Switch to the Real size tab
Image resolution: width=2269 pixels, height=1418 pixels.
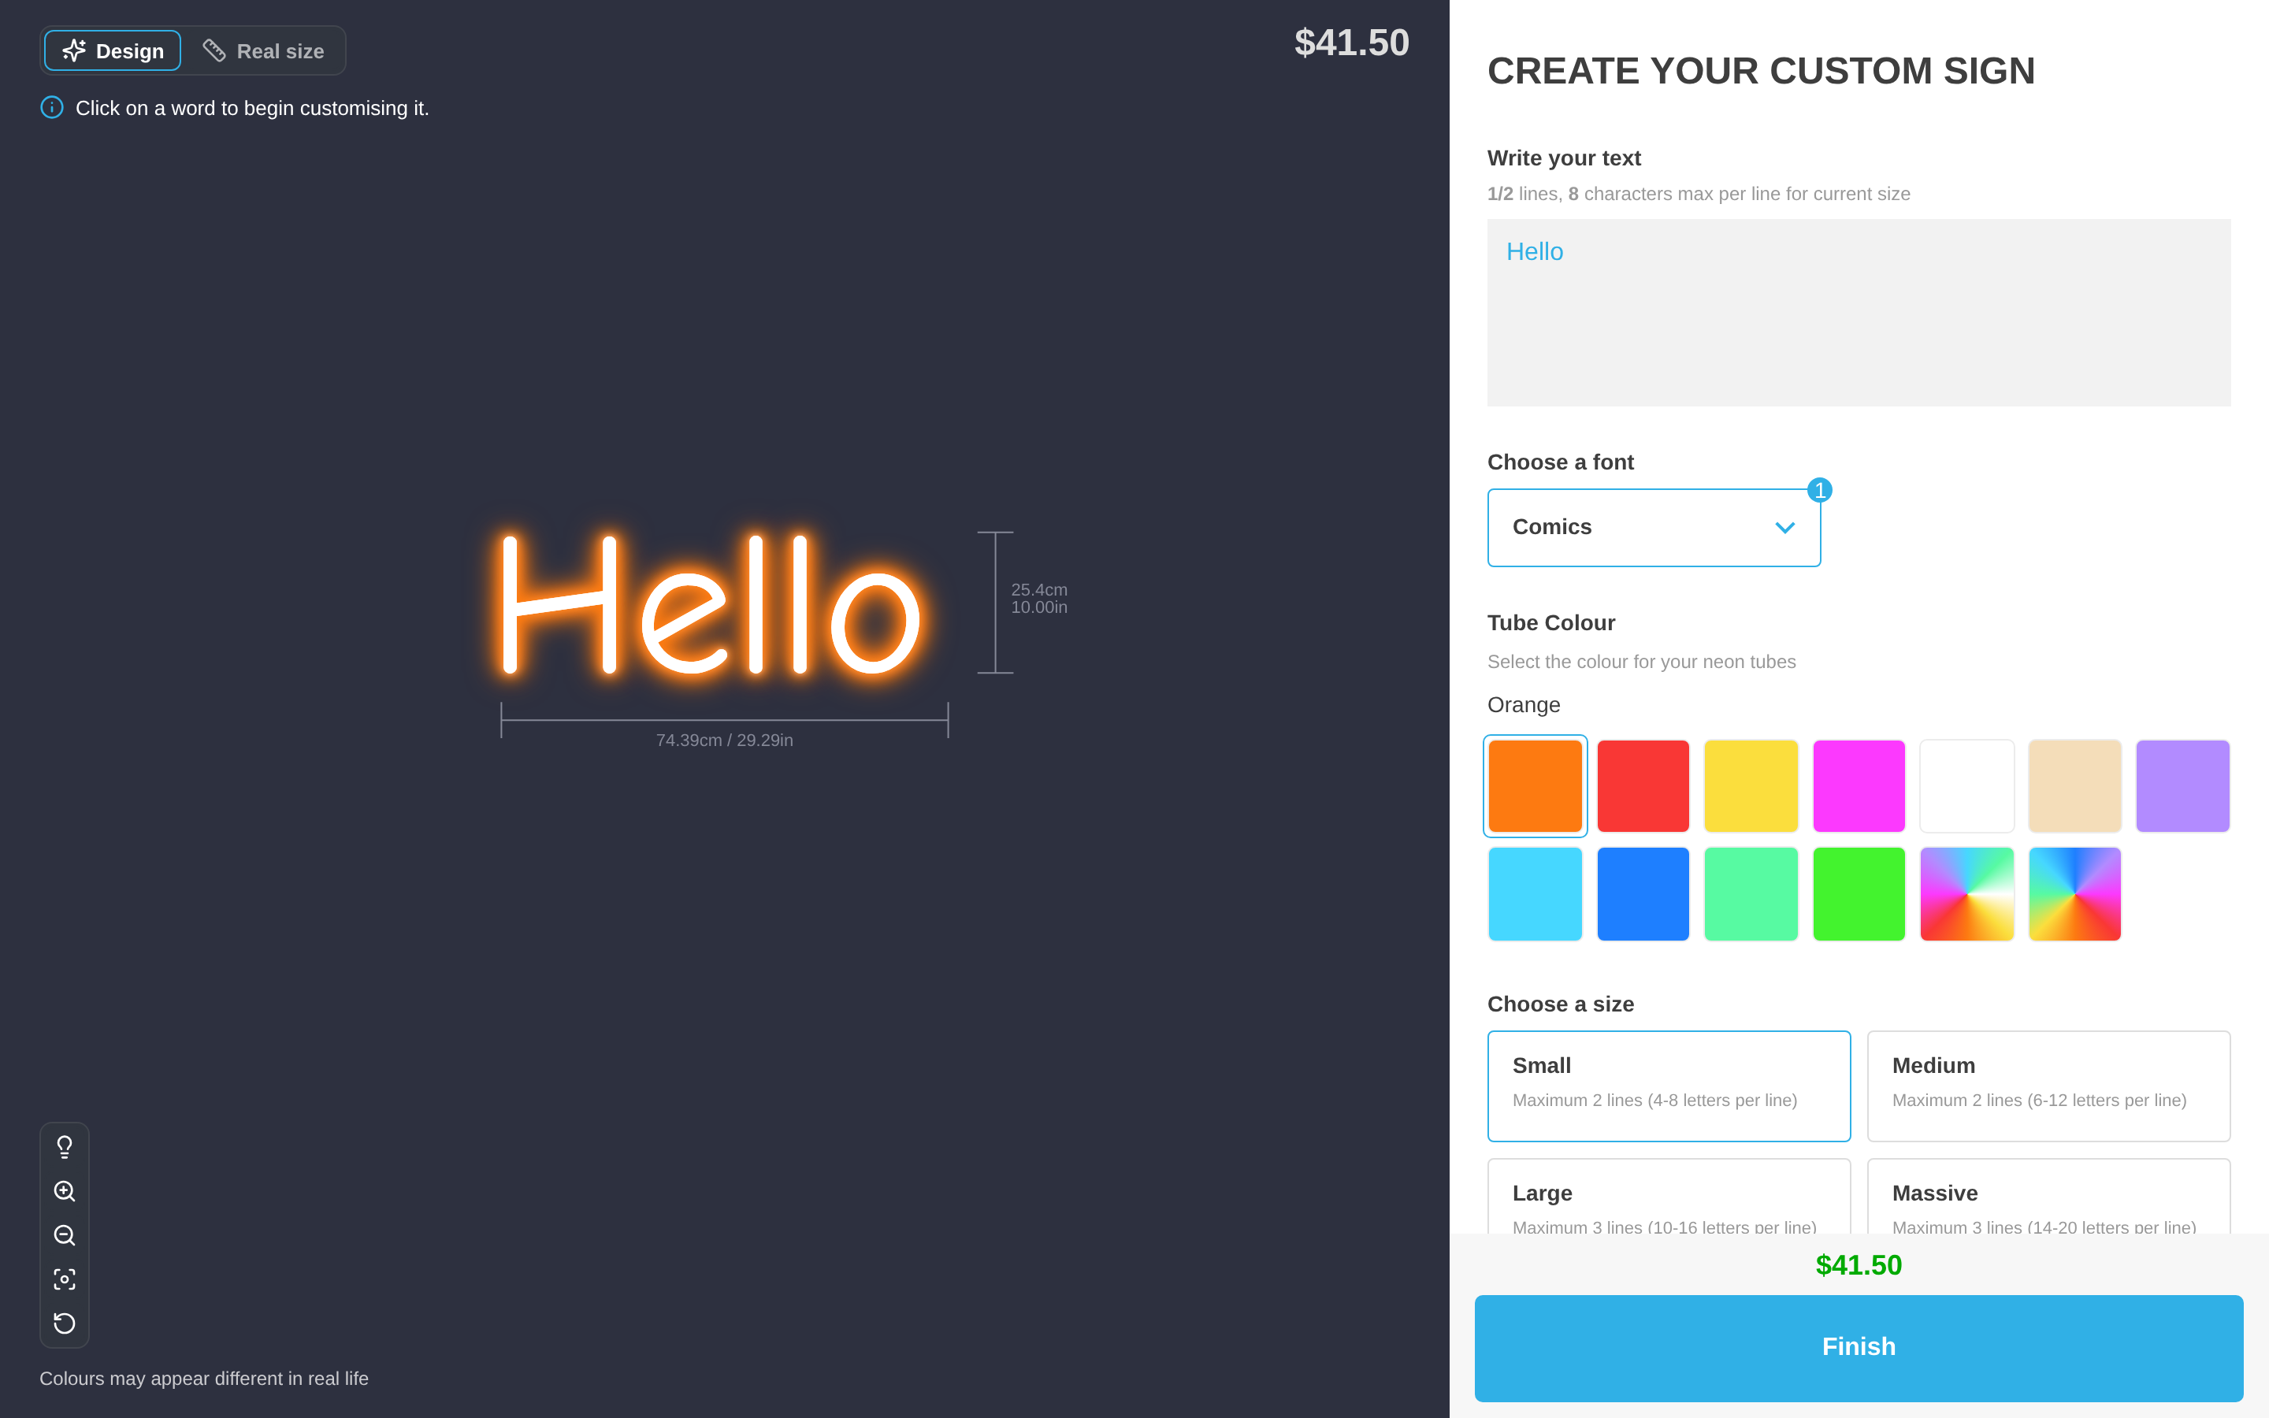tap(265, 50)
